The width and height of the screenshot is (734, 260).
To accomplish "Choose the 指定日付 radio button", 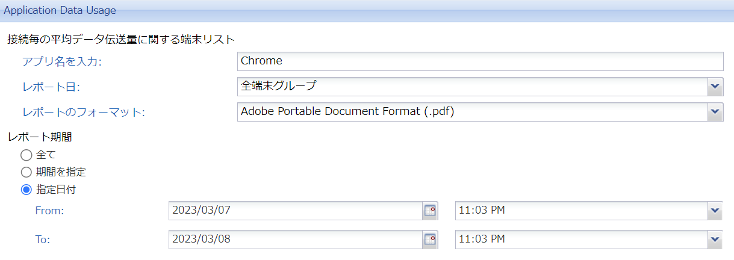I will click(x=26, y=190).
